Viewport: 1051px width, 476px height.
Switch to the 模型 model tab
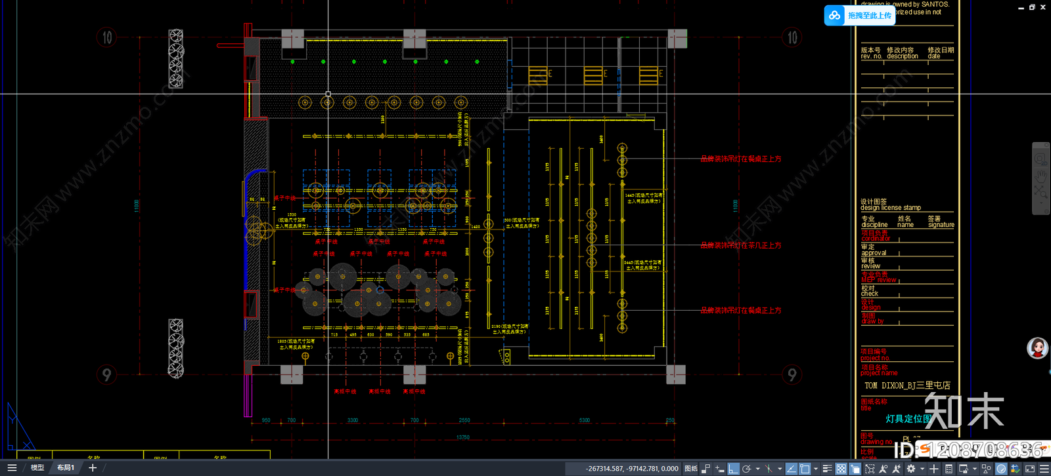coord(37,468)
